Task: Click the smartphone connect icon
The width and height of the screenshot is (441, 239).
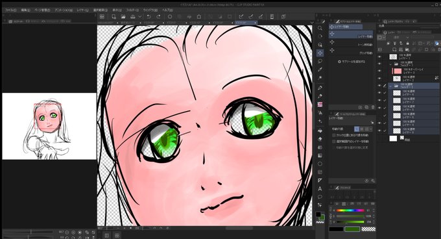Action: pyautogui.click(x=272, y=17)
